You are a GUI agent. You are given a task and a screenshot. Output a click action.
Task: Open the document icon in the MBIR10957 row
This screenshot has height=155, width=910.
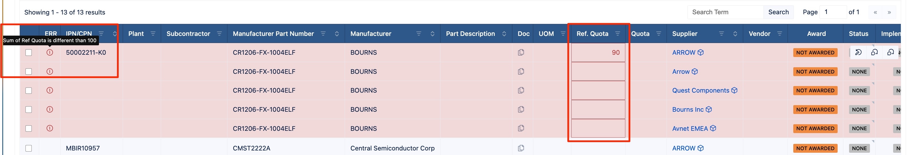pos(521,148)
